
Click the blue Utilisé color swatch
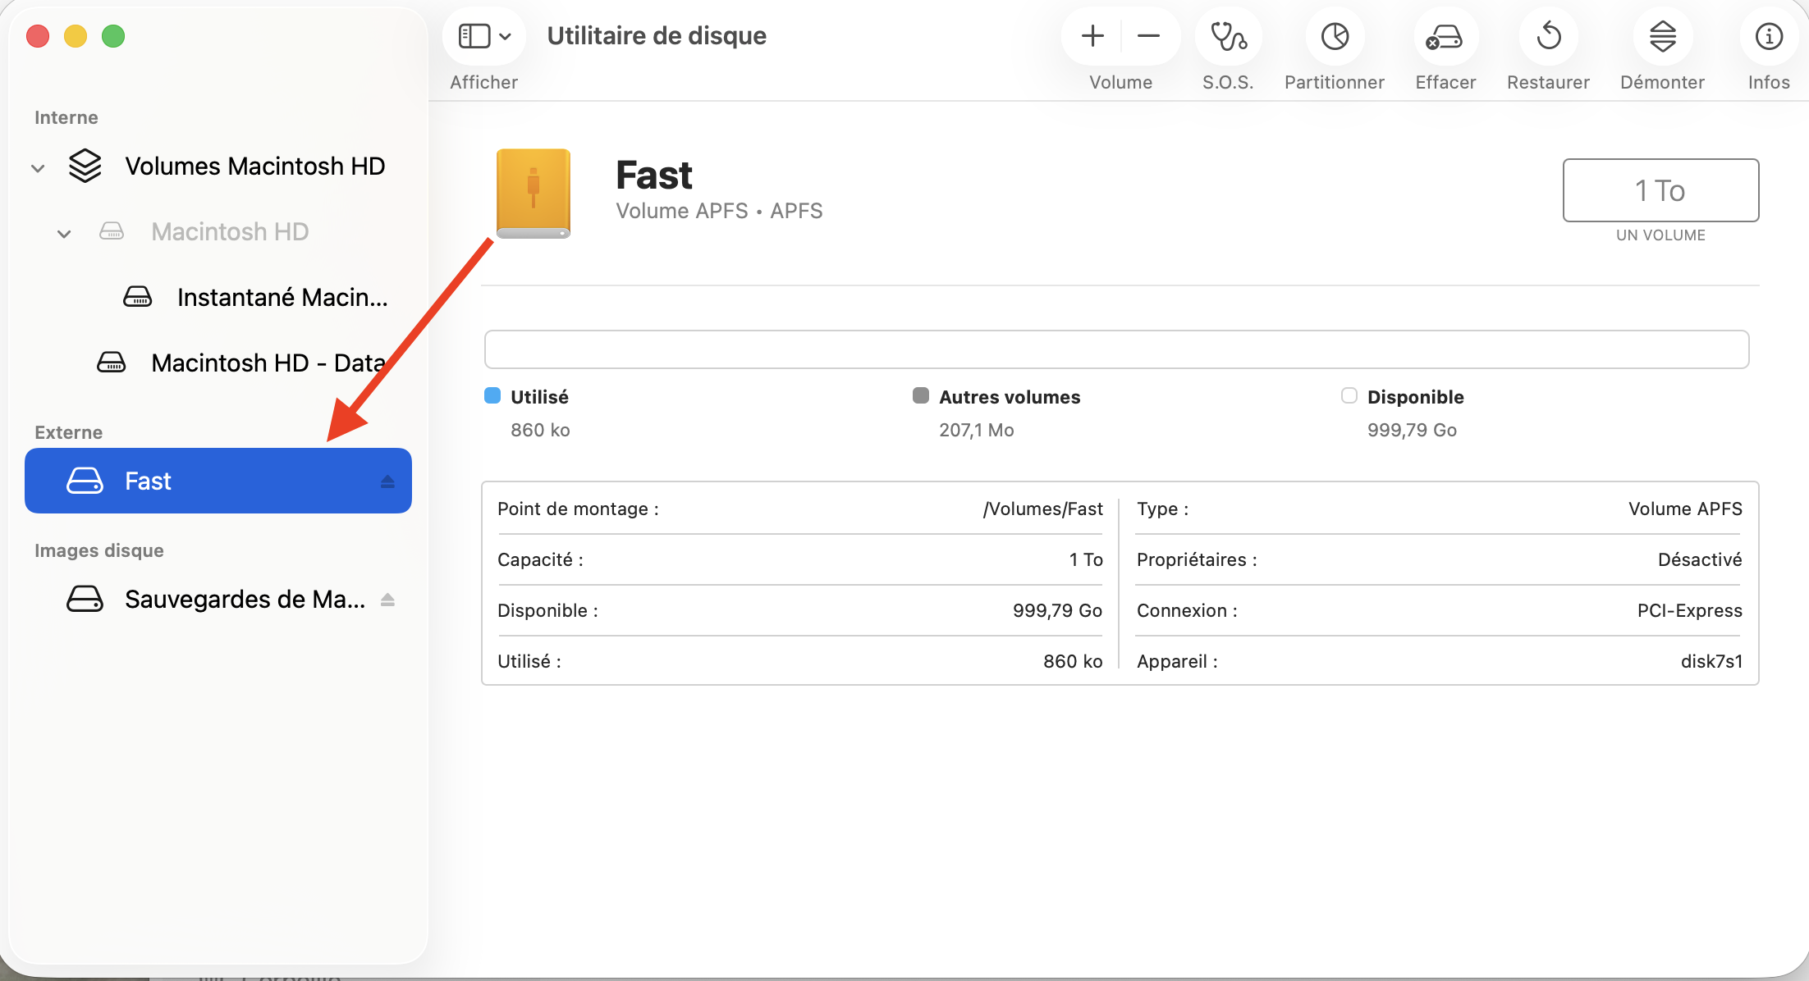pyautogui.click(x=492, y=396)
